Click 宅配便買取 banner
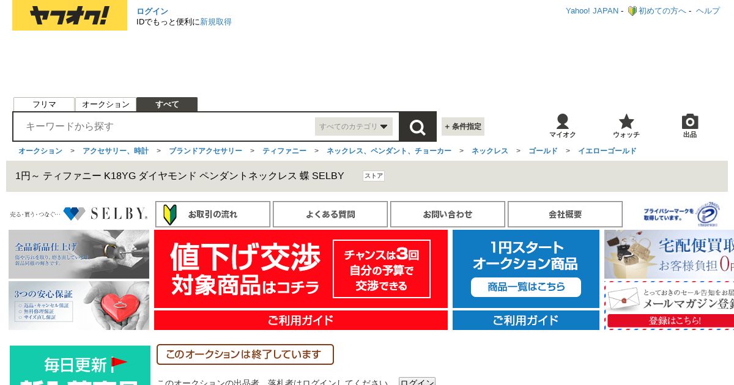The height and width of the screenshot is (385, 734). pyautogui.click(x=669, y=254)
